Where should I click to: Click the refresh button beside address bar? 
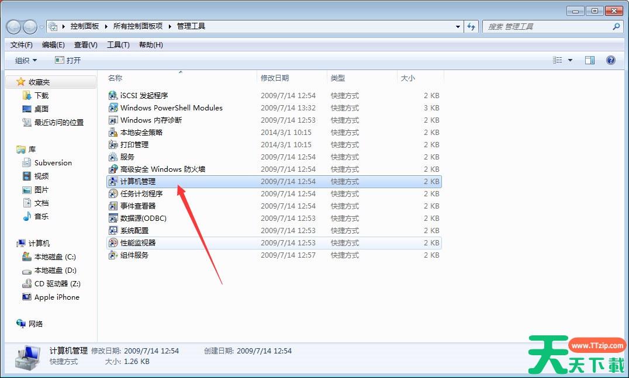(471, 26)
